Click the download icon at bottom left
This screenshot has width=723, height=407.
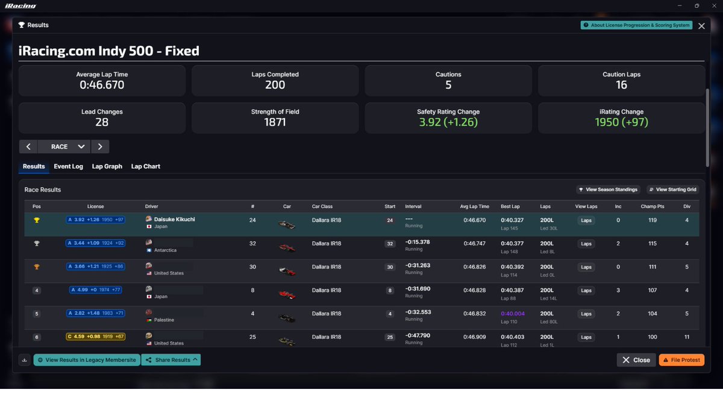tap(25, 360)
